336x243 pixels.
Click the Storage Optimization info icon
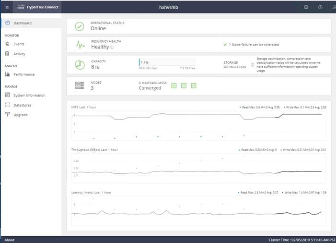click(x=253, y=65)
